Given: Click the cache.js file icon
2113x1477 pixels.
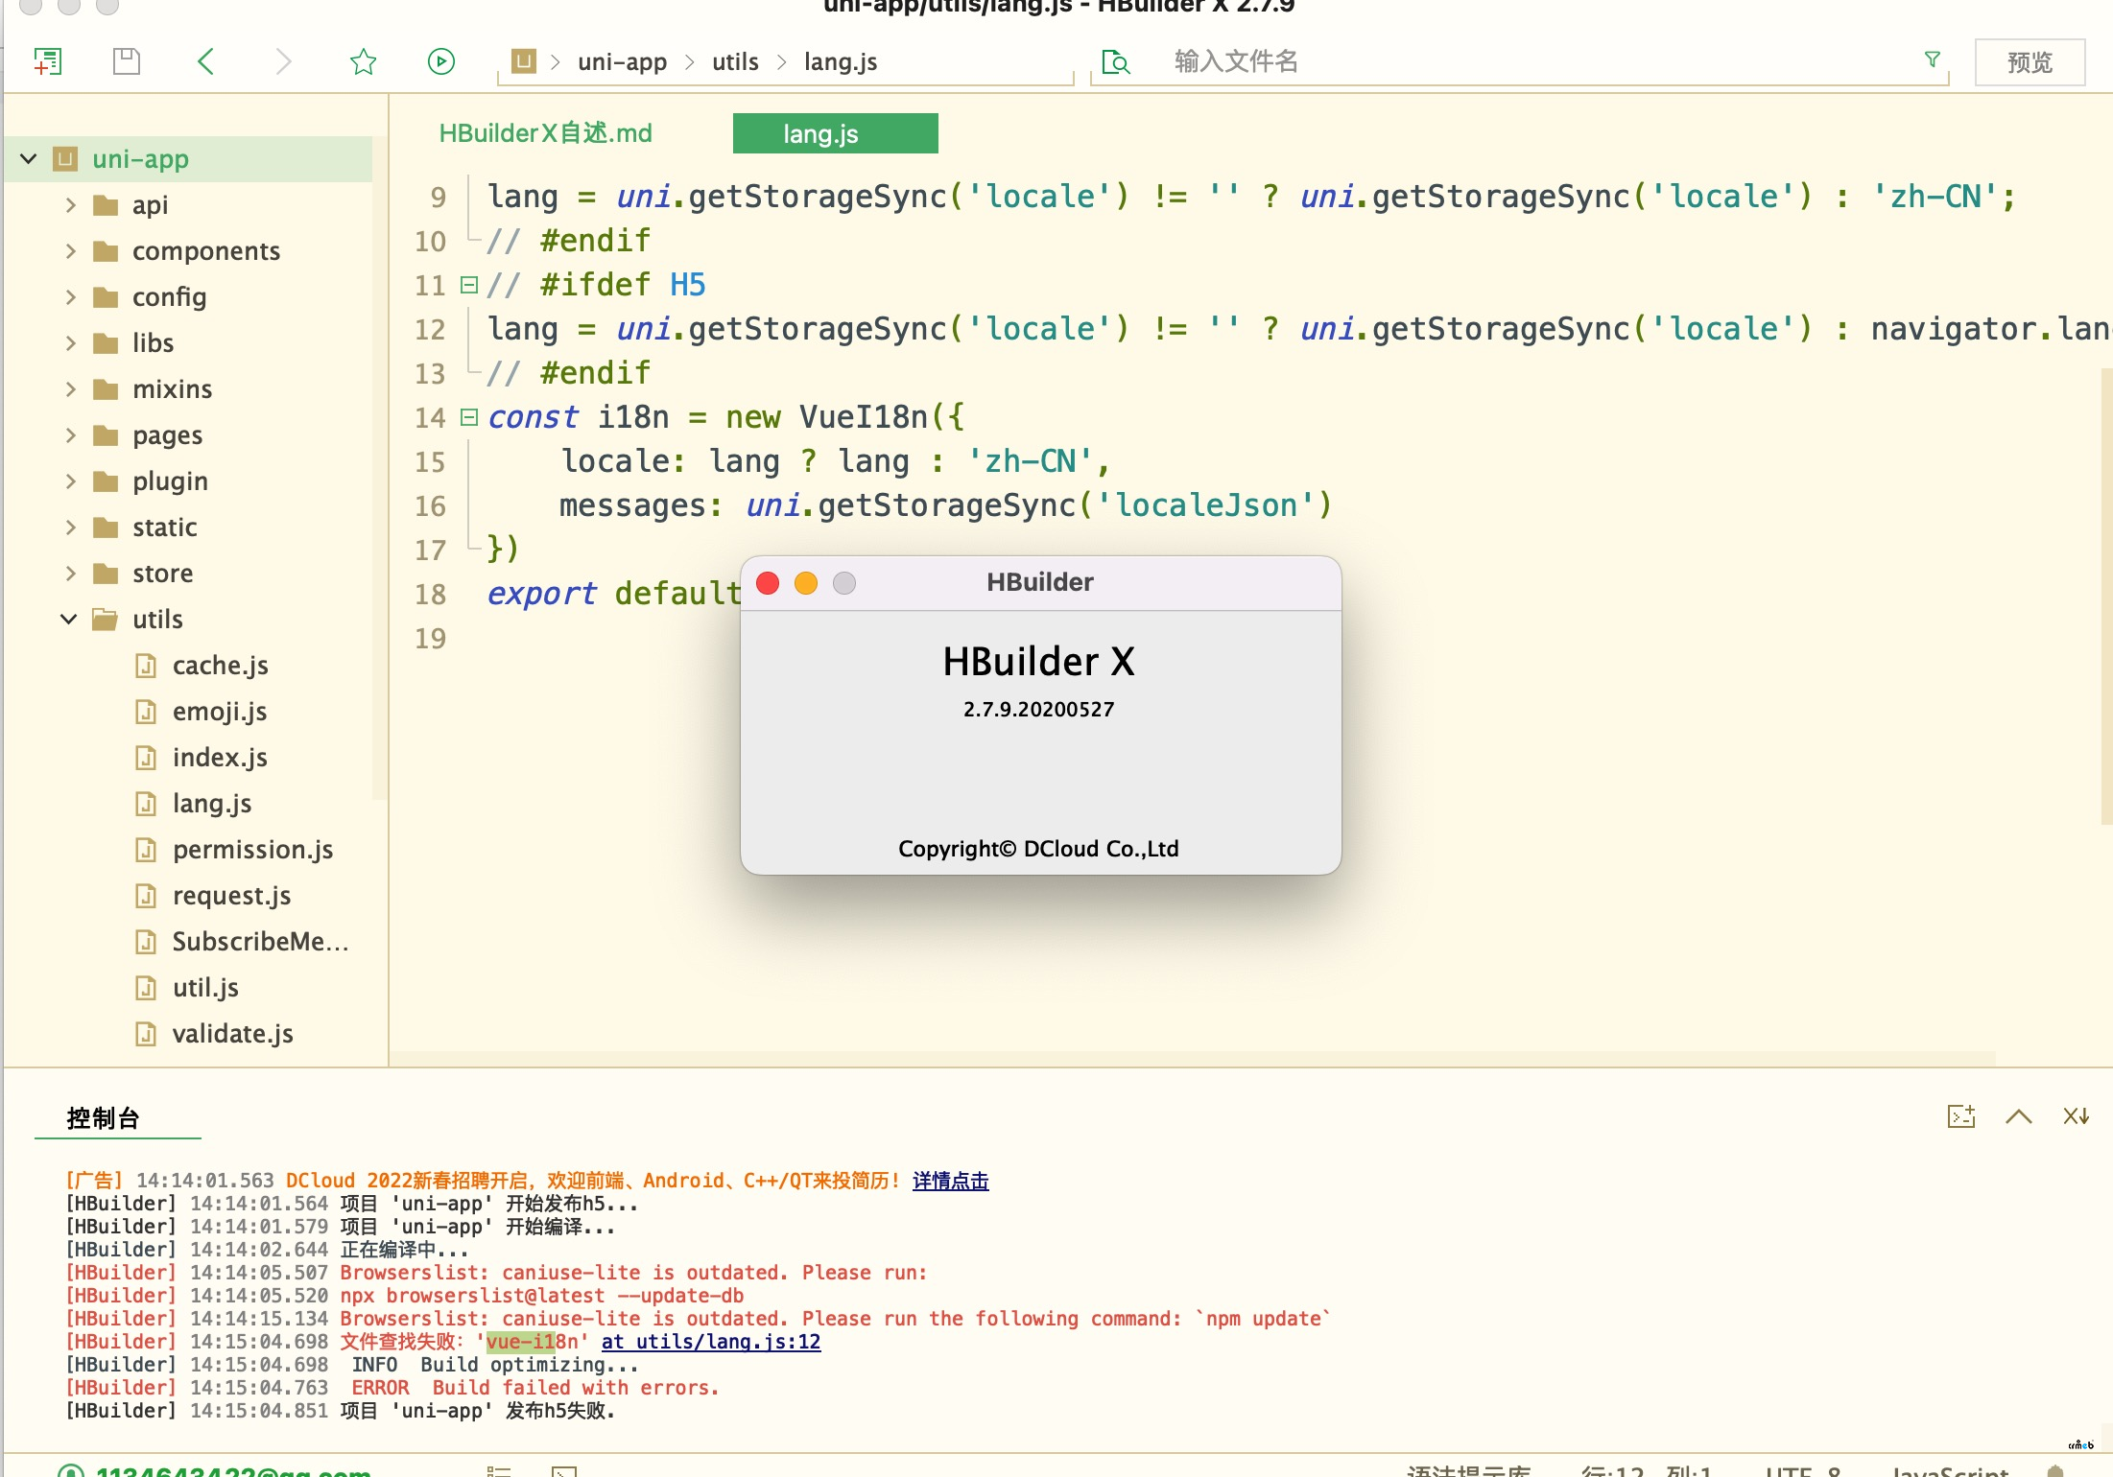Looking at the screenshot, I should coord(146,665).
